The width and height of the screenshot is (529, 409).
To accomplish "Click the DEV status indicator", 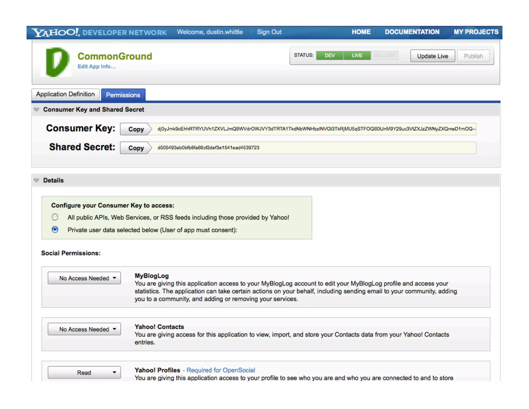I will pos(330,56).
